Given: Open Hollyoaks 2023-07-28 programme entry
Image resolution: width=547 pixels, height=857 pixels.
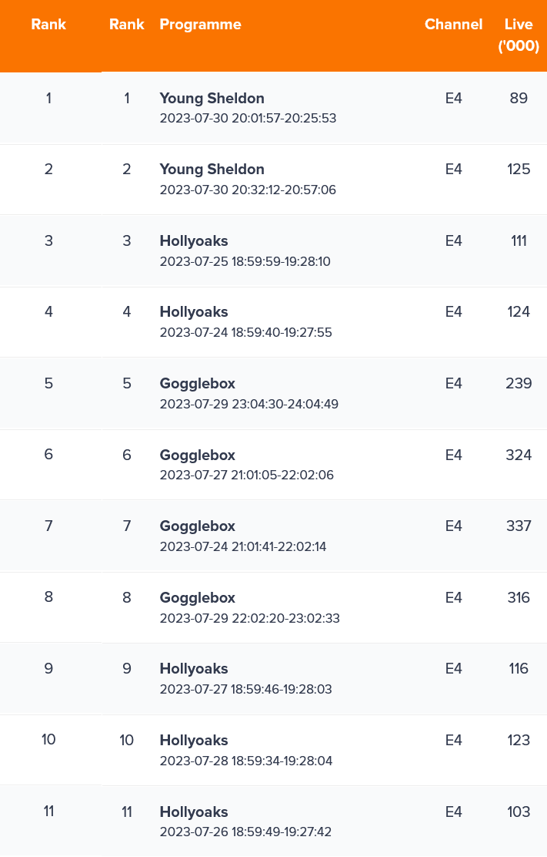Looking at the screenshot, I should [x=194, y=741].
